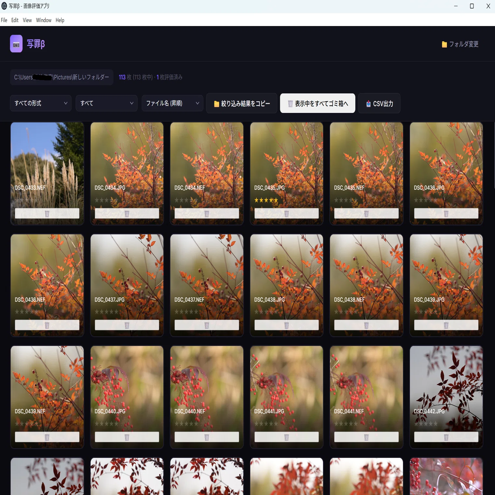Select the DSC_0438.NEF filename label

(349, 300)
